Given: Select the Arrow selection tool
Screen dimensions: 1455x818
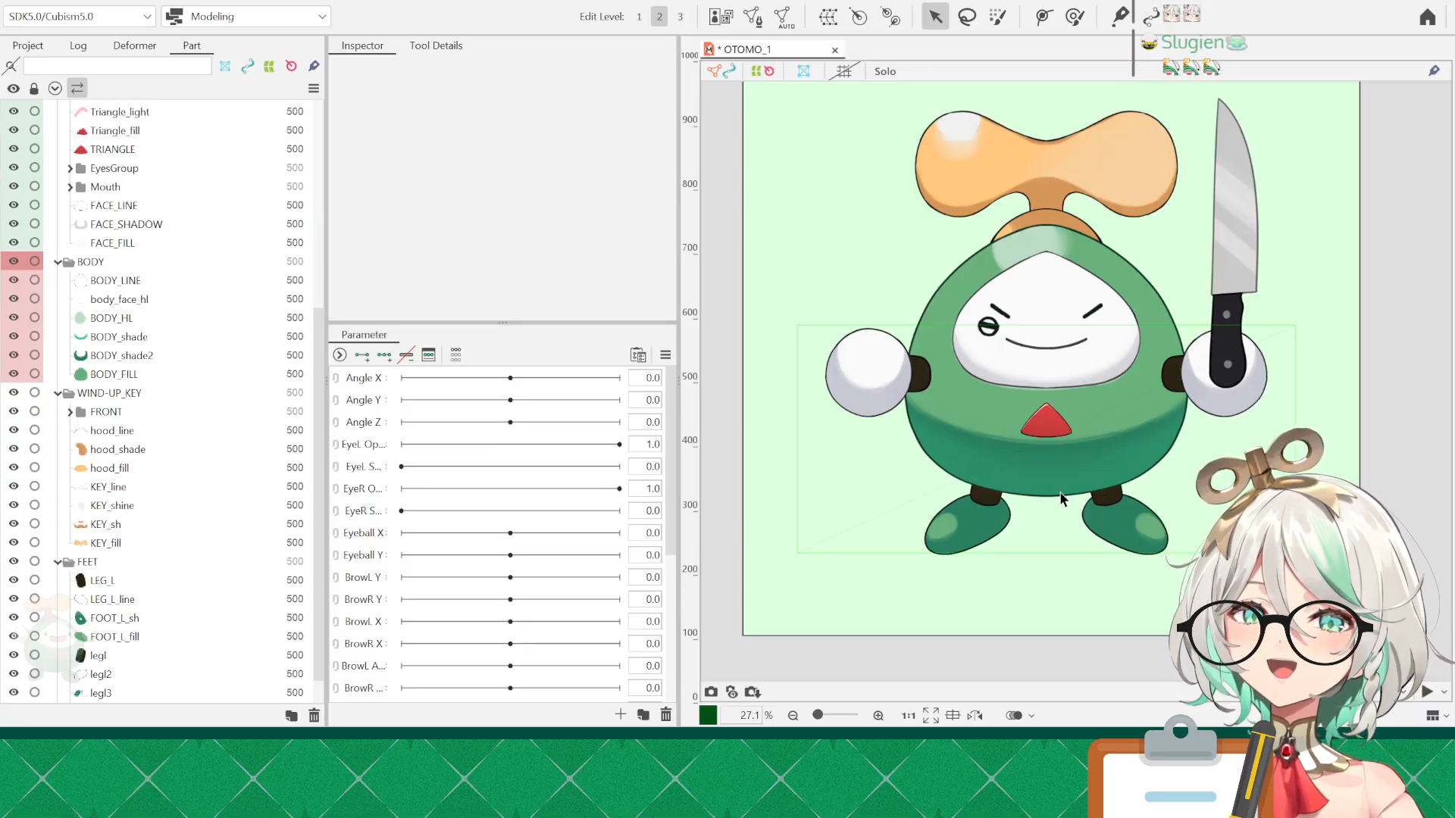Looking at the screenshot, I should 935,17.
